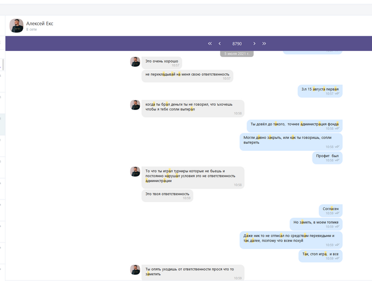Click avatar beside 'То что ты играл турниры' message
This screenshot has height=281, width=372.
pos(135,172)
